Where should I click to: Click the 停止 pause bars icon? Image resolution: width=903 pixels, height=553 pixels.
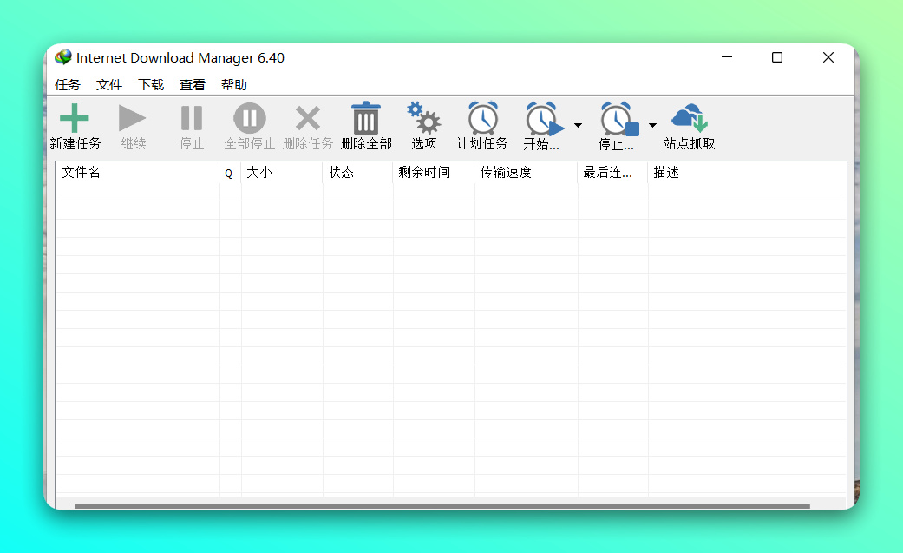[x=191, y=118]
